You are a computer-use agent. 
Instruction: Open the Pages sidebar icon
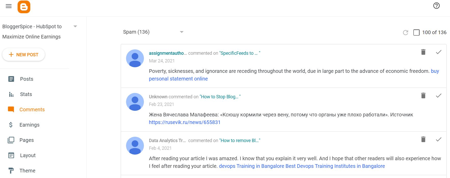tap(11, 140)
